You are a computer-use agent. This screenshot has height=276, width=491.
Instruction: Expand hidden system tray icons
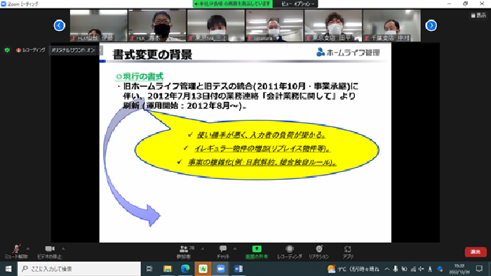point(387,269)
